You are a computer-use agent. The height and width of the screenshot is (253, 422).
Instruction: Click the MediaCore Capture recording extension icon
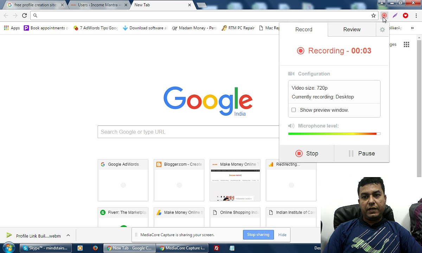click(x=384, y=15)
